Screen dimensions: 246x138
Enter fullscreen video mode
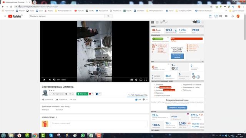[146, 80]
